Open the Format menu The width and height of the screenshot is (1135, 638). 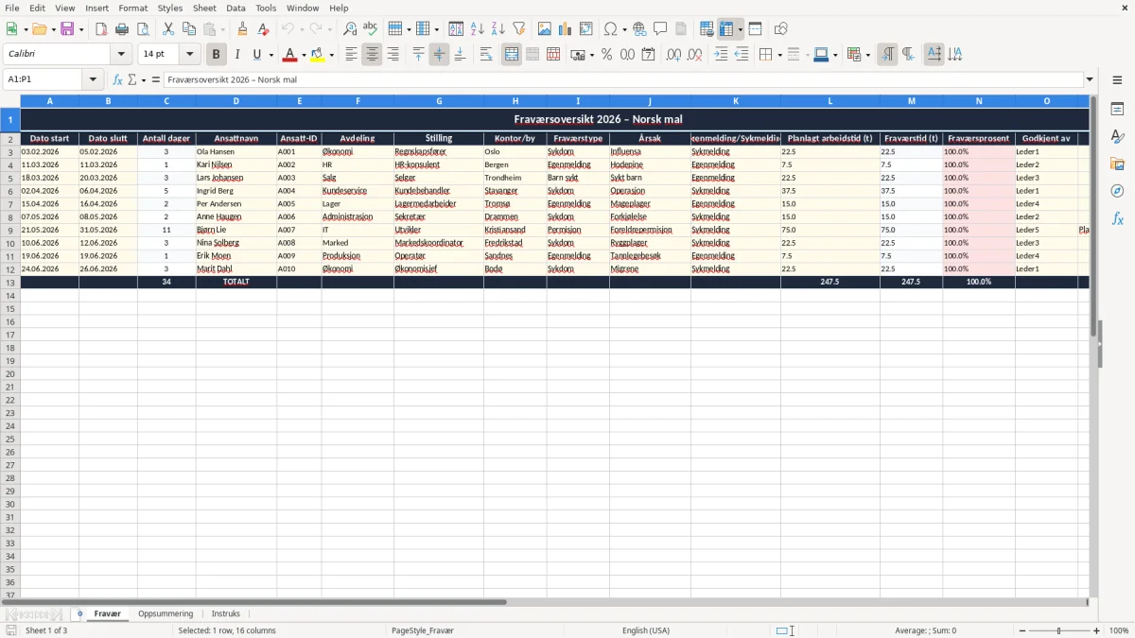[x=133, y=8]
